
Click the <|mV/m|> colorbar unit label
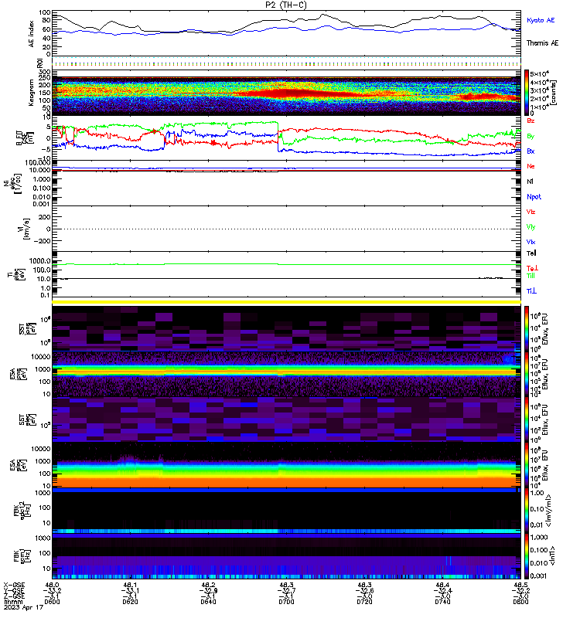point(548,511)
